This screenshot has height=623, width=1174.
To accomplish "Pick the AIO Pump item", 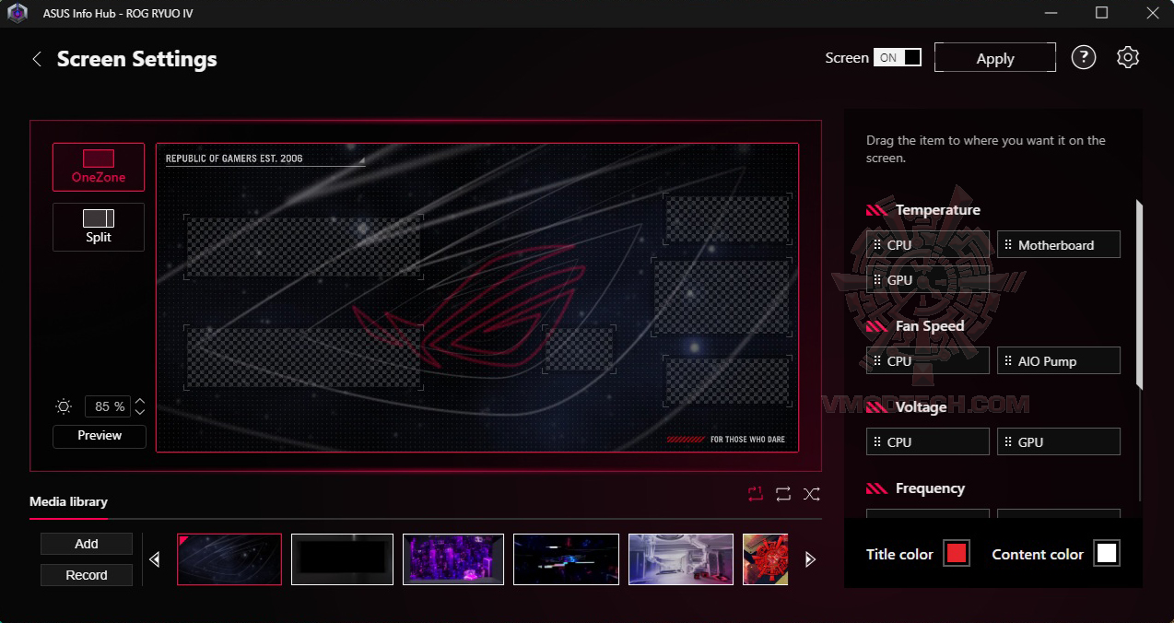I will [1059, 361].
